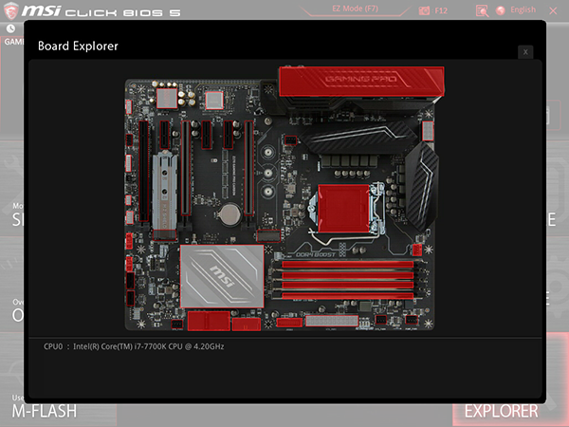Screen dimensions: 569x427
Task: Select lower red header on board's left edge
Action: [x=129, y=264]
